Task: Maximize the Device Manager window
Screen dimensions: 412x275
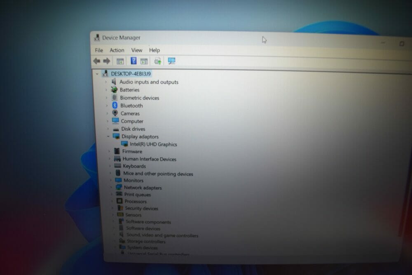Action: [x=401, y=44]
